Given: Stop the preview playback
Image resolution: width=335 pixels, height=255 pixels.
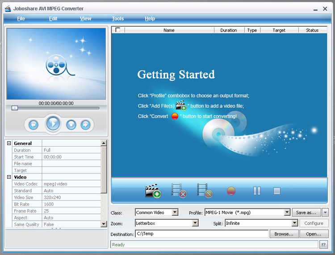Looking at the screenshot, I should click(x=71, y=125).
